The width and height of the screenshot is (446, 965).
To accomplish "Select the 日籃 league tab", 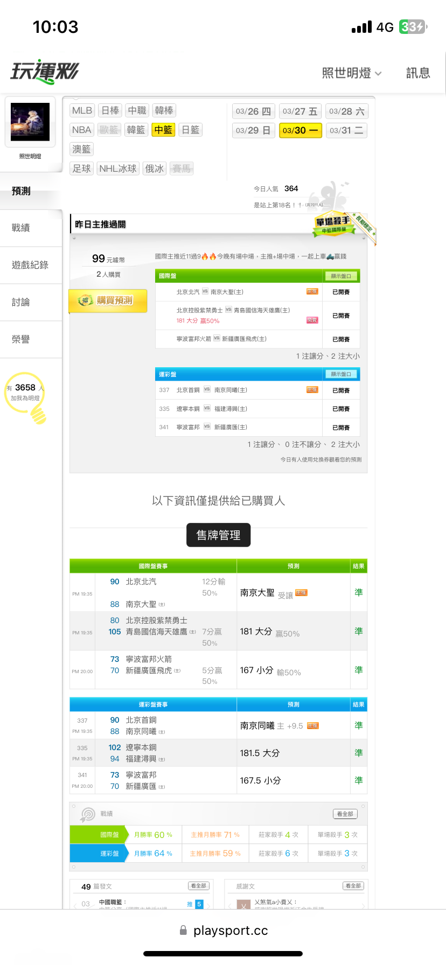I will (x=190, y=130).
